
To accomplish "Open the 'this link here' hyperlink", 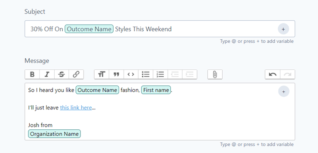I will click(76, 108).
